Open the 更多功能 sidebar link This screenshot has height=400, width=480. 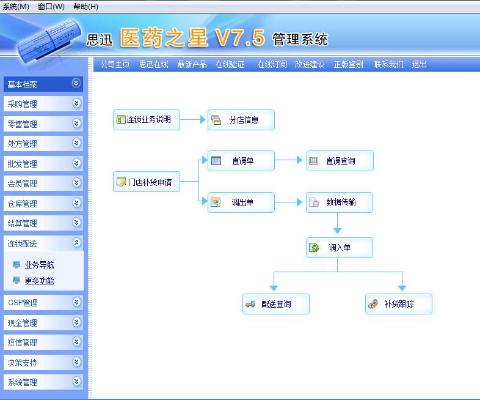pyautogui.click(x=40, y=281)
